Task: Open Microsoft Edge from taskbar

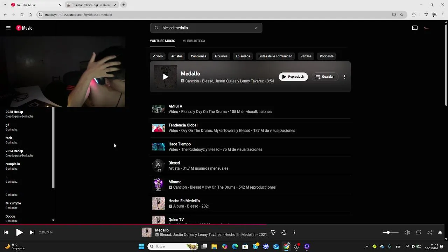Action: click(x=235, y=246)
